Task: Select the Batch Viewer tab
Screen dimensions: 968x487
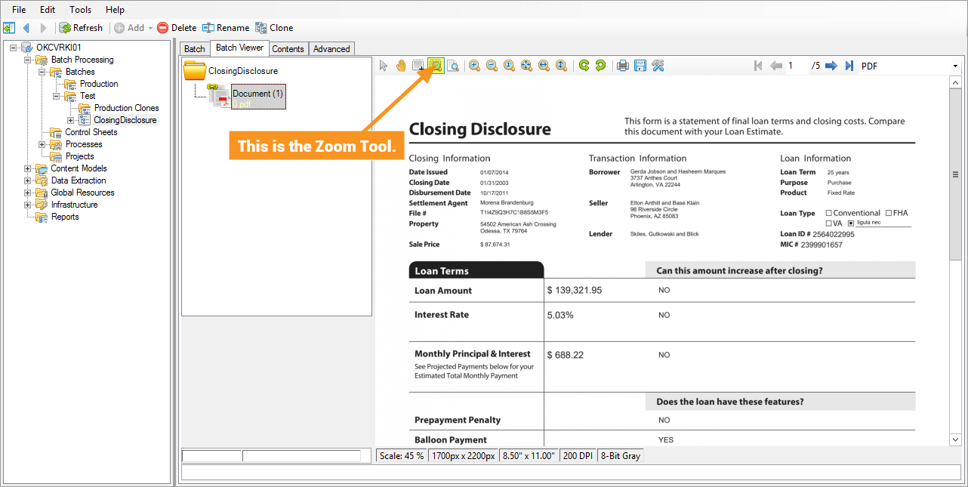Action: 239,48
